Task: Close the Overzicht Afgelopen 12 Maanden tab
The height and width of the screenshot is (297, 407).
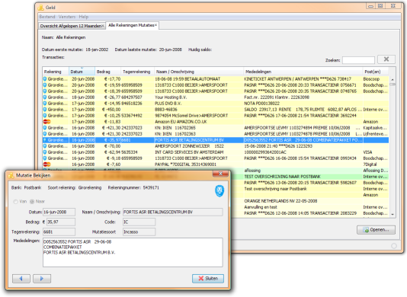Action: coord(103,26)
